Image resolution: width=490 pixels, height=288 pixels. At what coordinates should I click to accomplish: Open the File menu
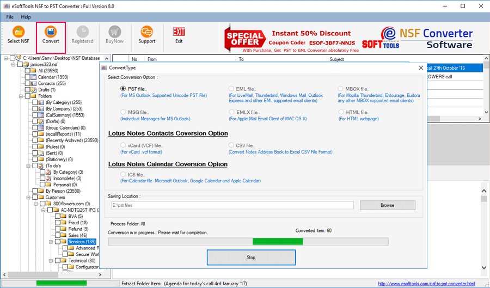click(x=10, y=17)
